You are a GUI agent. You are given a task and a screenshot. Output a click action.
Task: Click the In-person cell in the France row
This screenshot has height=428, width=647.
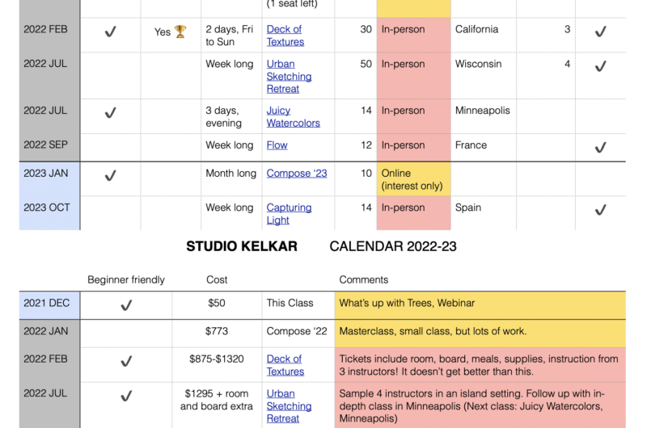click(414, 148)
